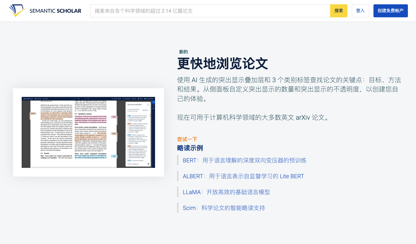Open the ALBERT skimming example link
The width and height of the screenshot is (416, 244).
click(243, 176)
